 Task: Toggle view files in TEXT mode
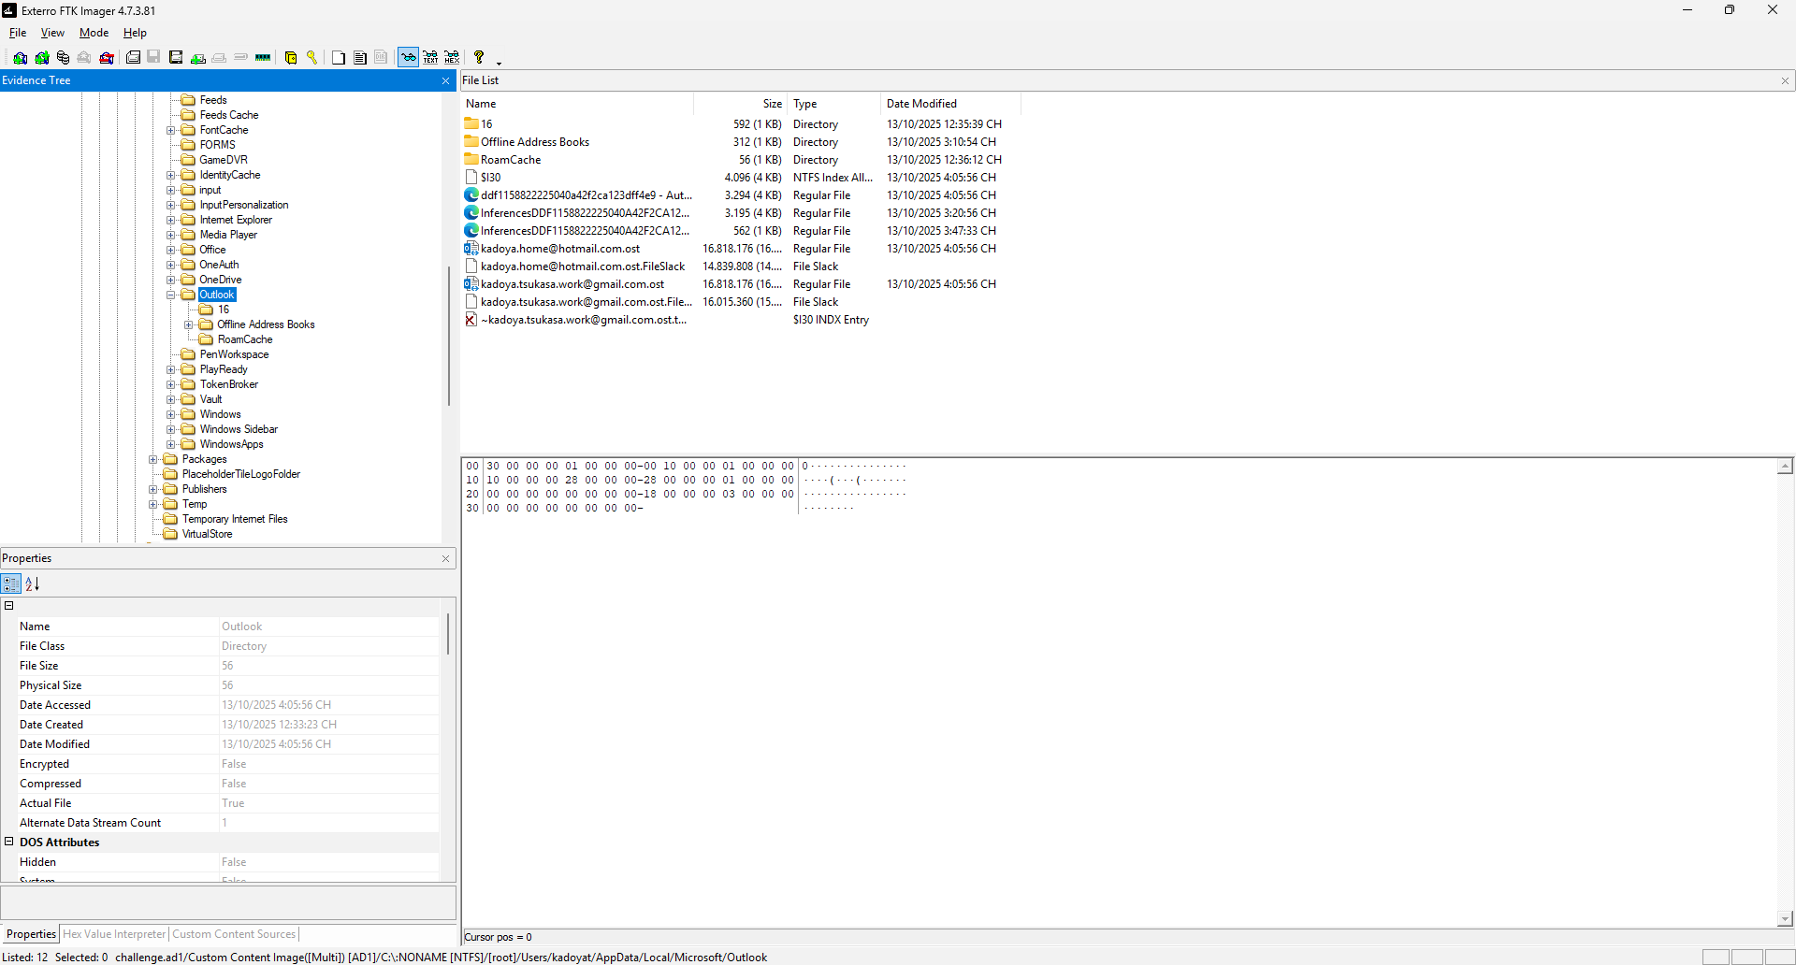pos(430,58)
